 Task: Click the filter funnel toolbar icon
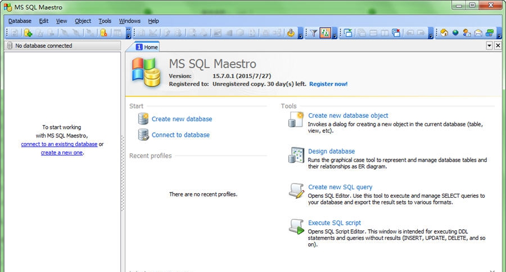click(314, 33)
